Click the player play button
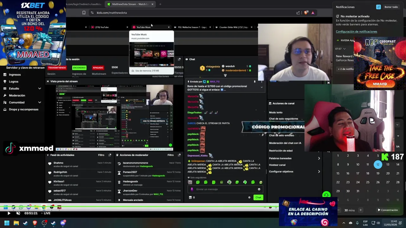The width and height of the screenshot is (406, 228). tap(9, 213)
